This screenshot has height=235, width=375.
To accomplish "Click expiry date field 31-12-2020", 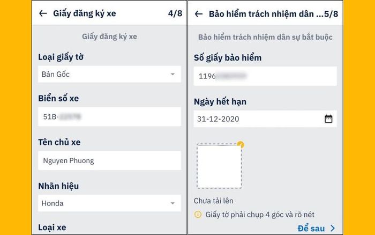I will pos(265,119).
